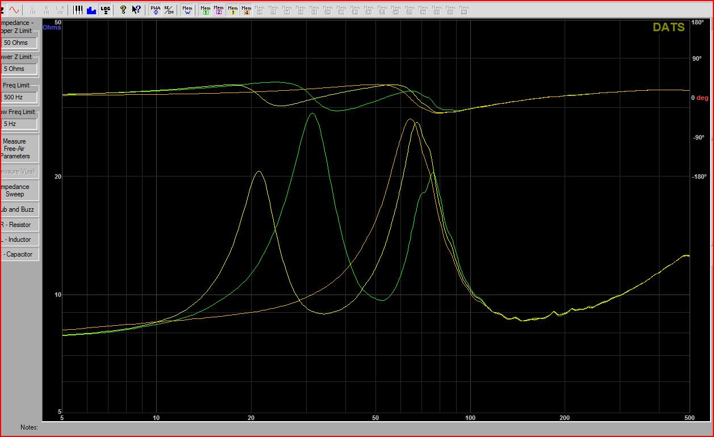Screen dimensions: 714x437
Task: Start an Impedance Sweep
Action: (19, 190)
